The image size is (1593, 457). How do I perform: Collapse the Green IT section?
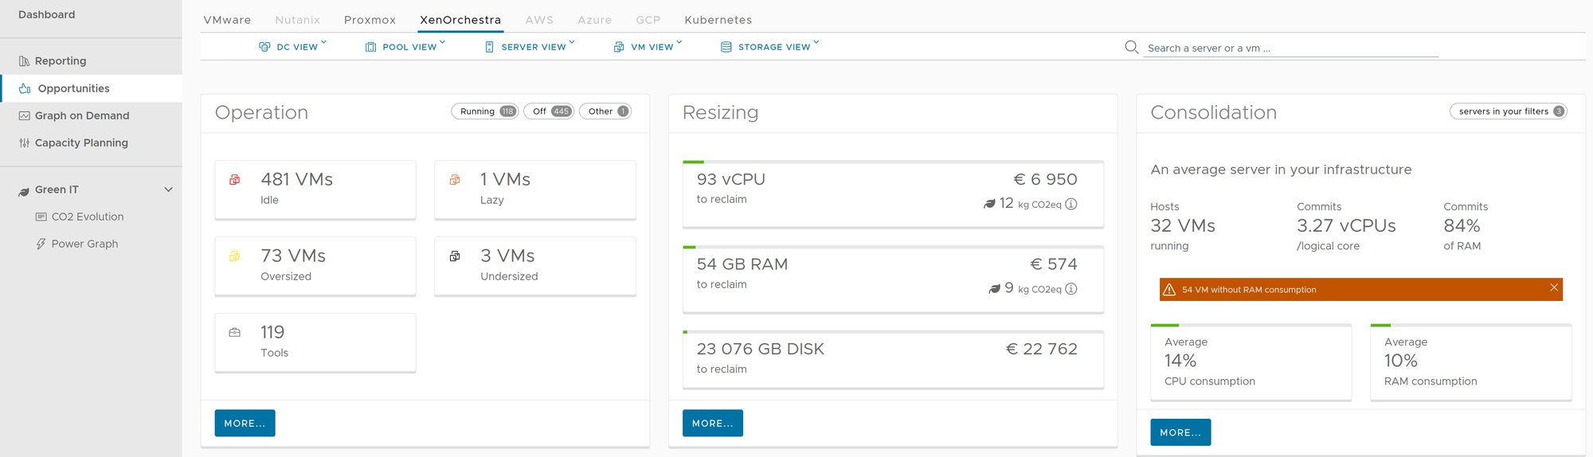point(168,189)
